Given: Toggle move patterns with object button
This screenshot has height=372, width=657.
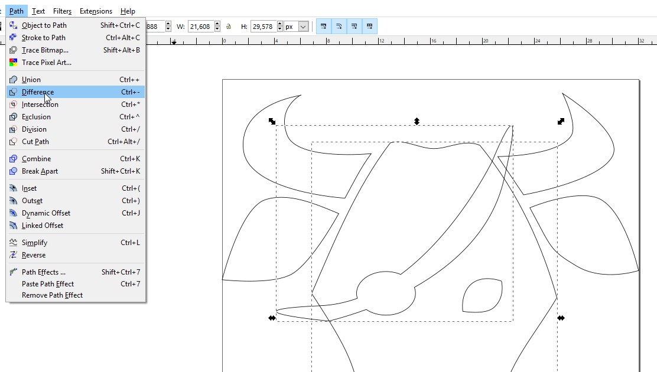Looking at the screenshot, I should click(x=370, y=27).
